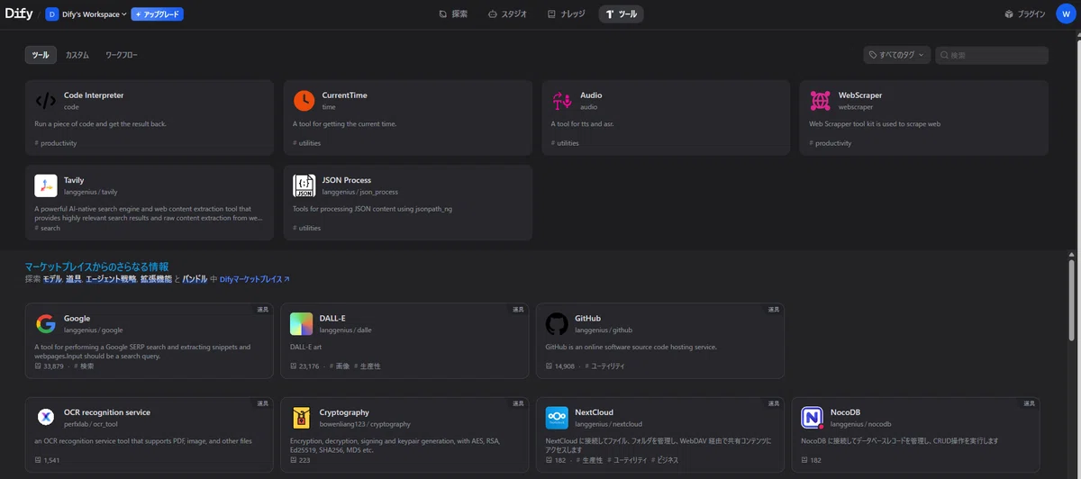Image resolution: width=1081 pixels, height=479 pixels.
Task: Click the NocoDB plugin icon
Action: pyautogui.click(x=813, y=418)
